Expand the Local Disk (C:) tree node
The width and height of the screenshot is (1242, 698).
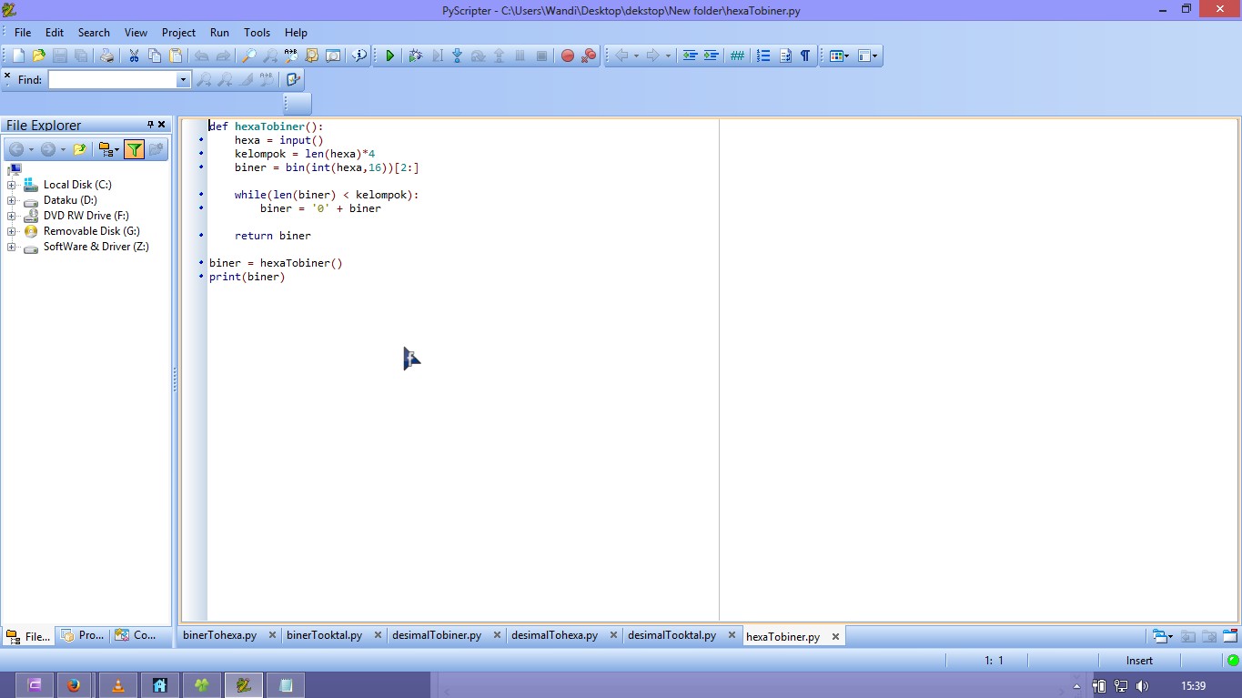9,184
